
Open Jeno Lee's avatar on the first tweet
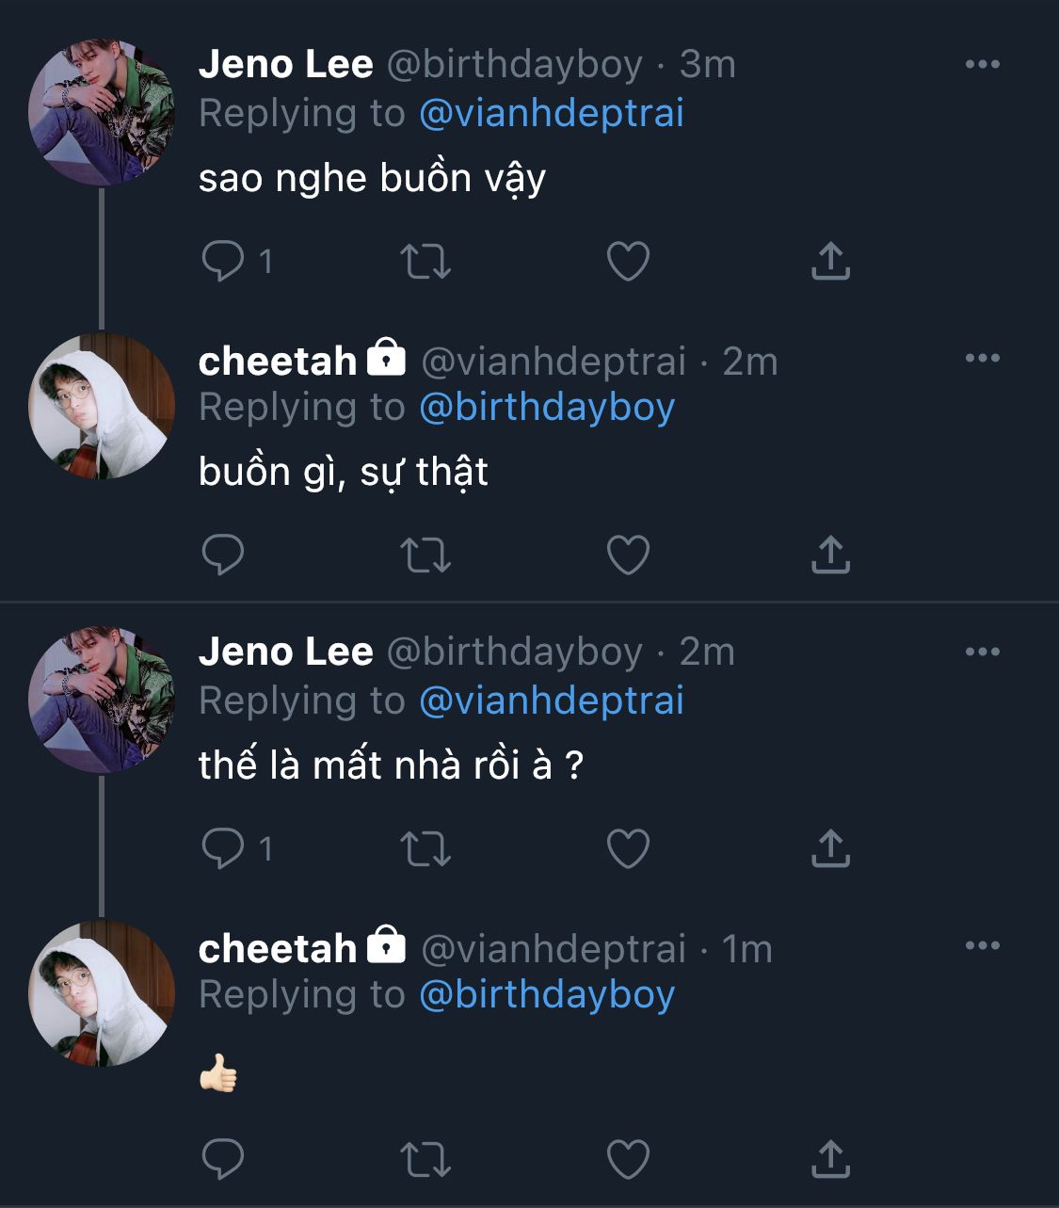(x=102, y=112)
